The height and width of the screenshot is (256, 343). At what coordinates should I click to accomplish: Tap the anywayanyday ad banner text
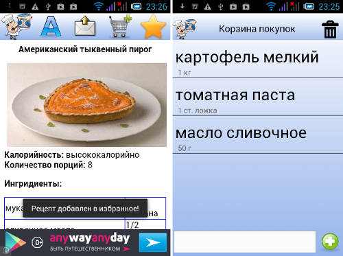tap(90, 242)
